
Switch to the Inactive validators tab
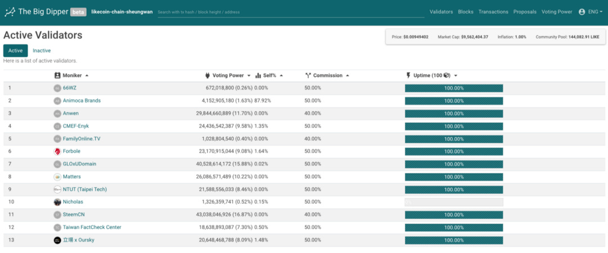click(42, 51)
